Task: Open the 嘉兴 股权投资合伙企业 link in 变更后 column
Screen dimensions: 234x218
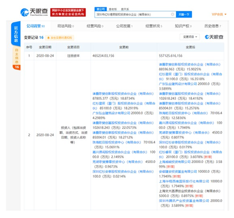Action: (187, 123)
